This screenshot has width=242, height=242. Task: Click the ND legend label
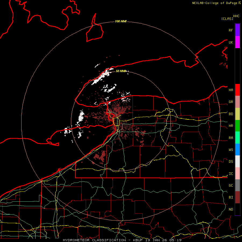pos(231,209)
